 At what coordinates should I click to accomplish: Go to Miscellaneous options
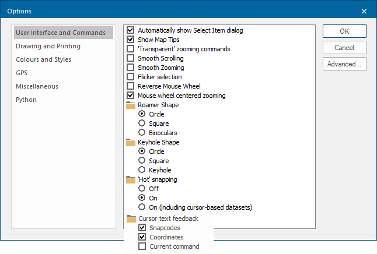(x=37, y=86)
